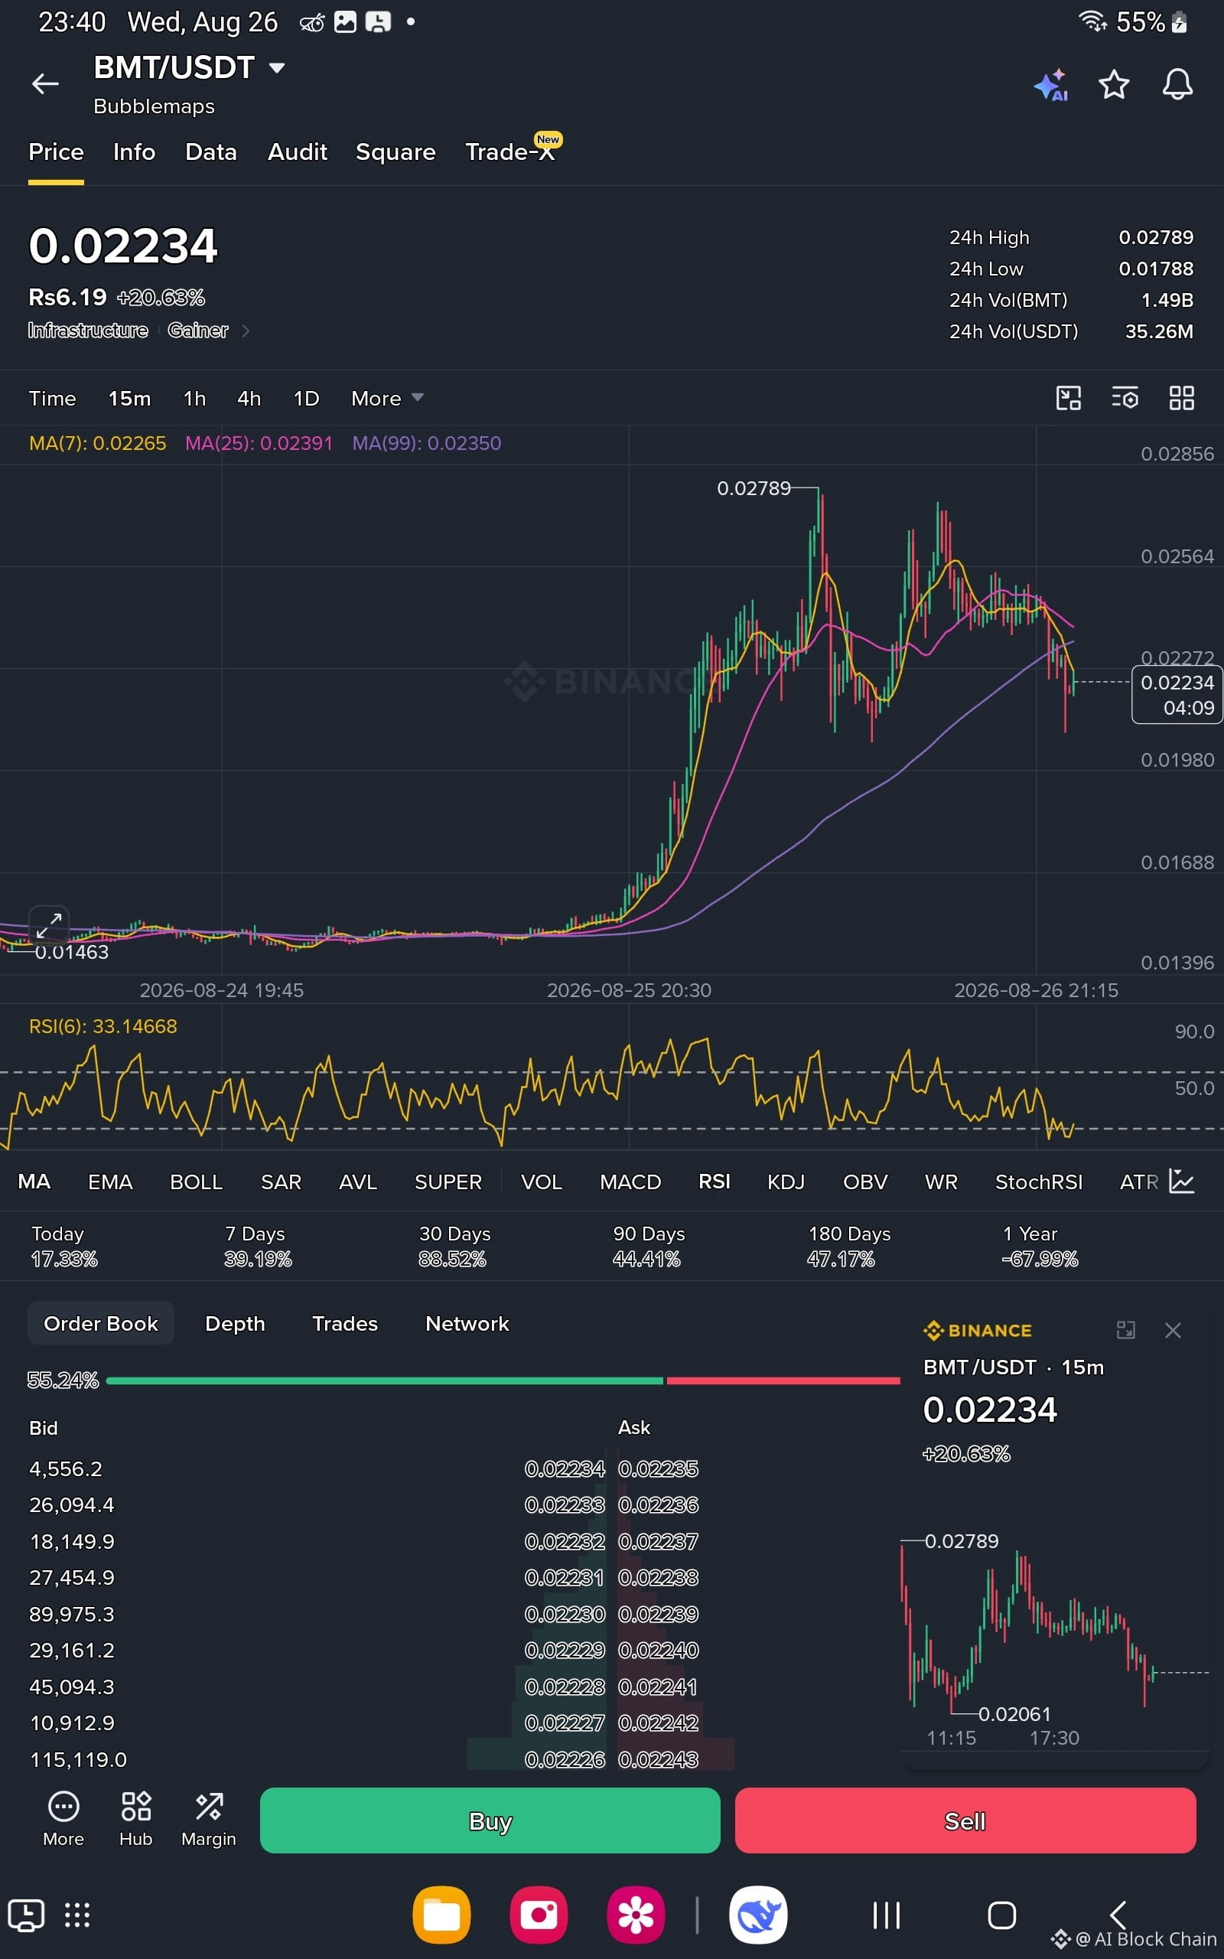Add BMT/USDT to favorites with star
Image resolution: width=1224 pixels, height=1959 pixels.
(x=1114, y=84)
